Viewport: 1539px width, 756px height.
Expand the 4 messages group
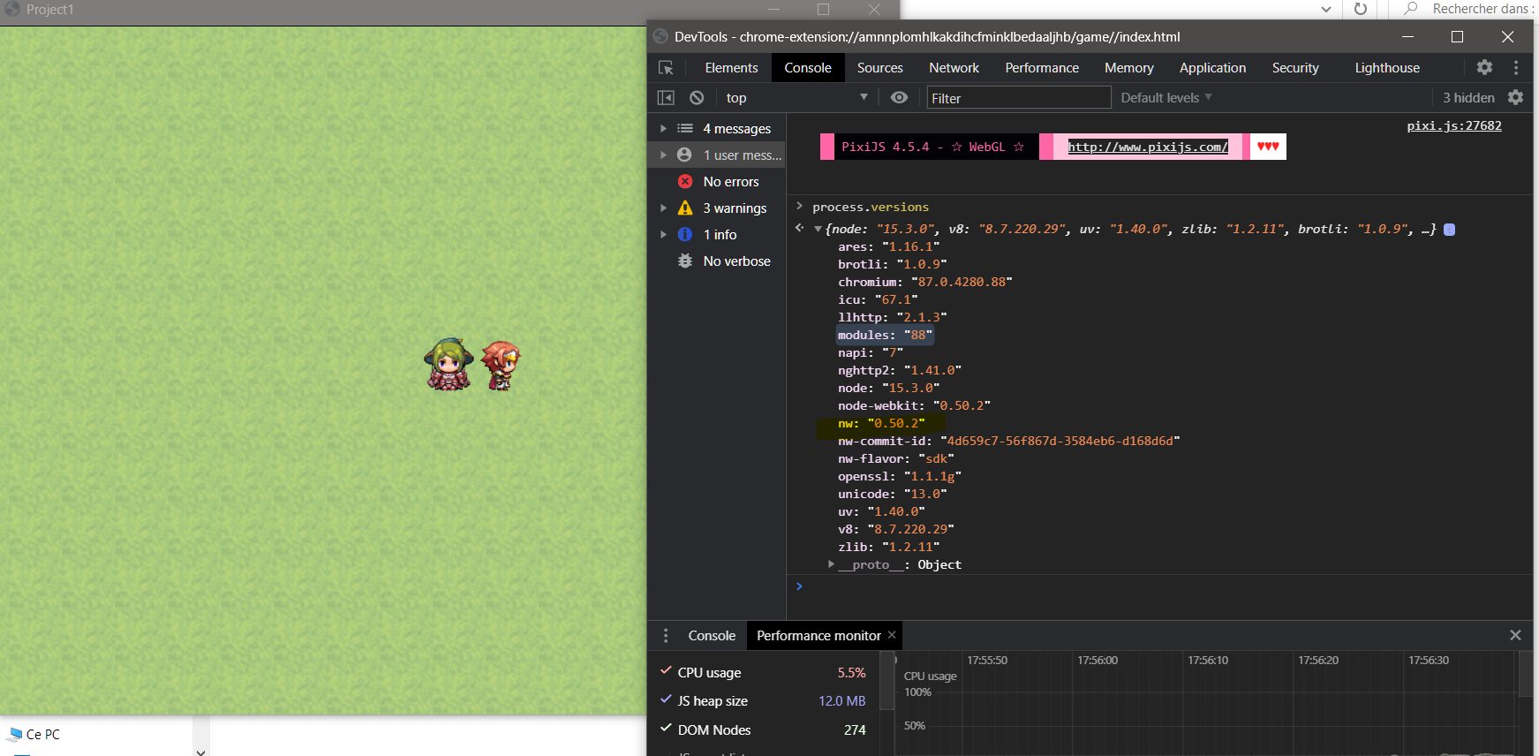coord(663,128)
